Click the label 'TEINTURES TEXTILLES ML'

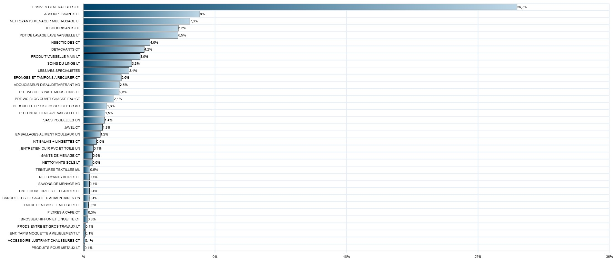[x=58, y=170]
